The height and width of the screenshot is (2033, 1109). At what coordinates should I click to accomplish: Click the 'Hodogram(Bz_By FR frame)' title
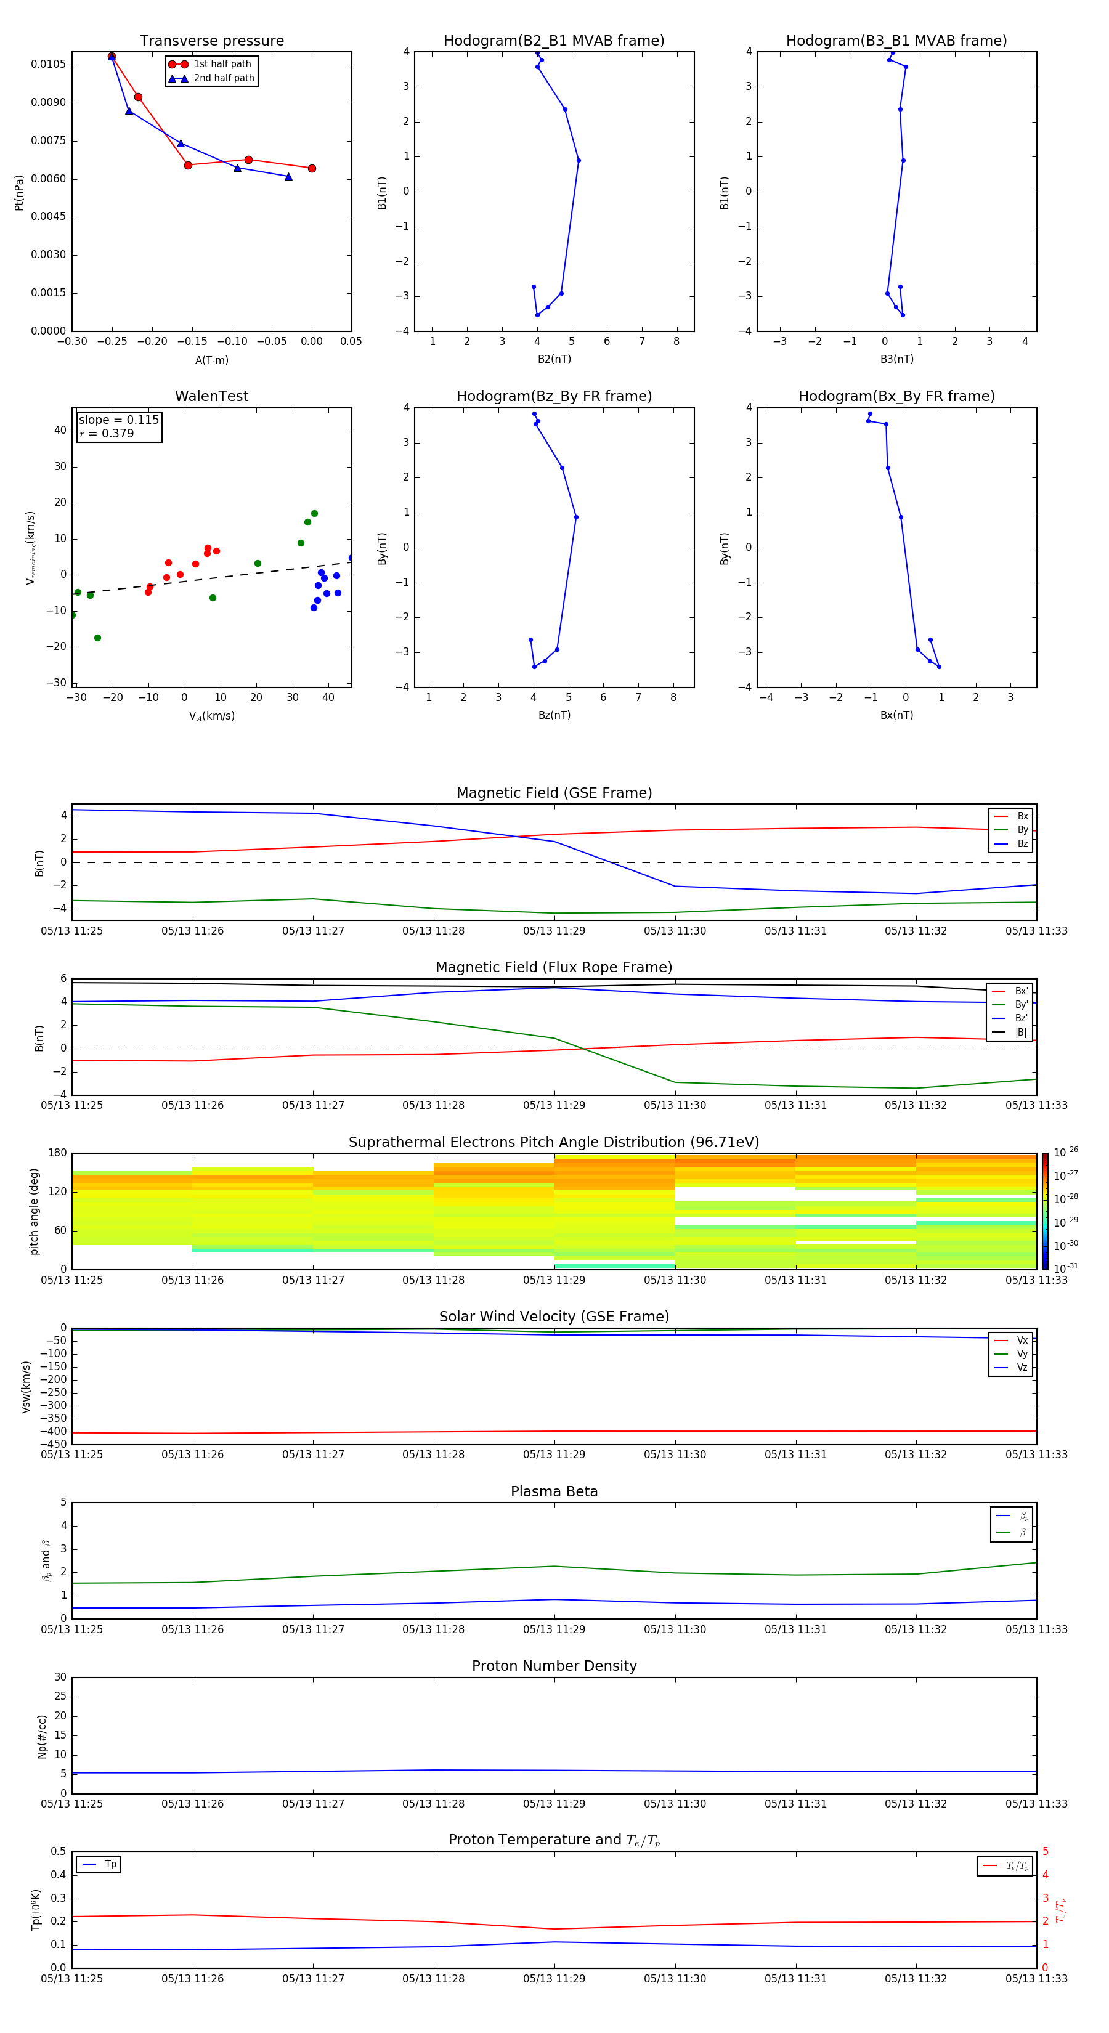click(x=554, y=396)
